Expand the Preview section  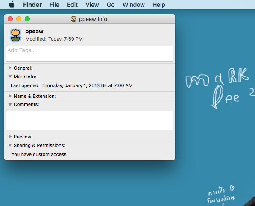10,136
